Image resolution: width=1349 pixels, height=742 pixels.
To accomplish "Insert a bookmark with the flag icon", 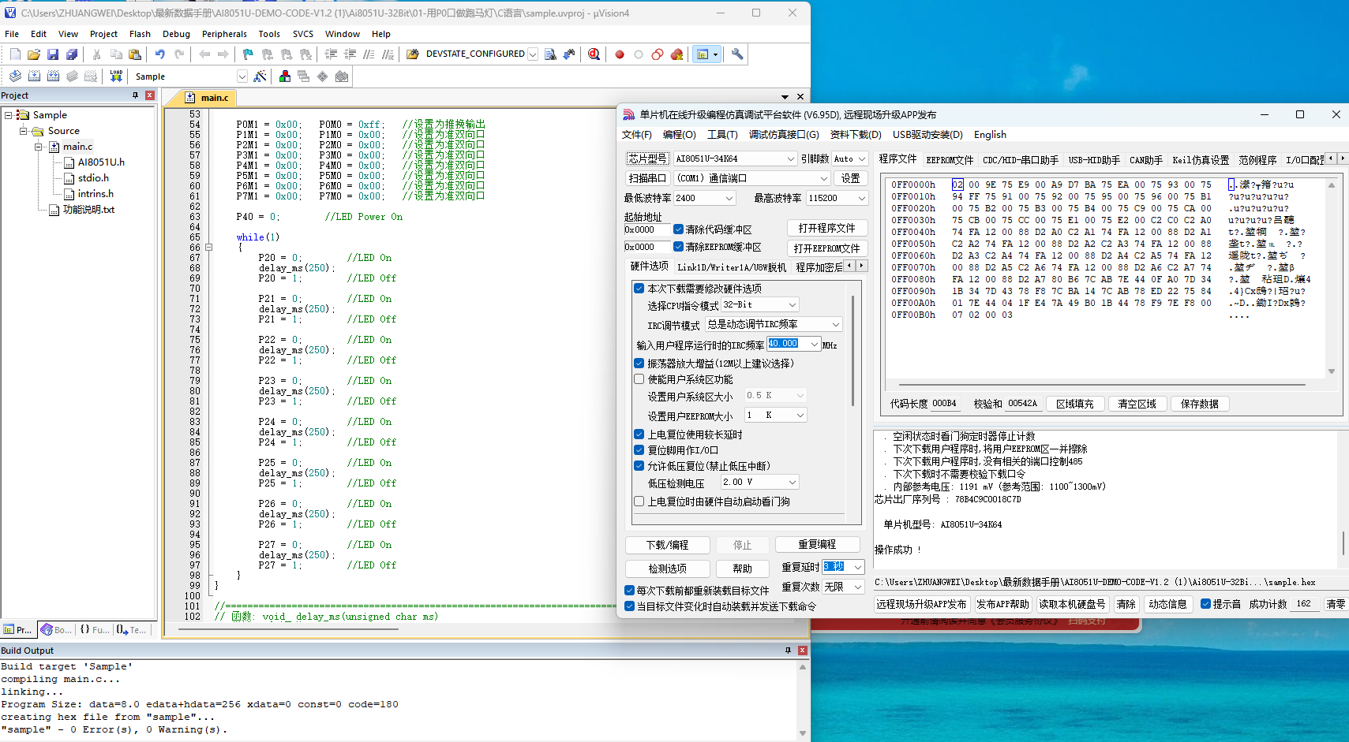I will click(248, 54).
